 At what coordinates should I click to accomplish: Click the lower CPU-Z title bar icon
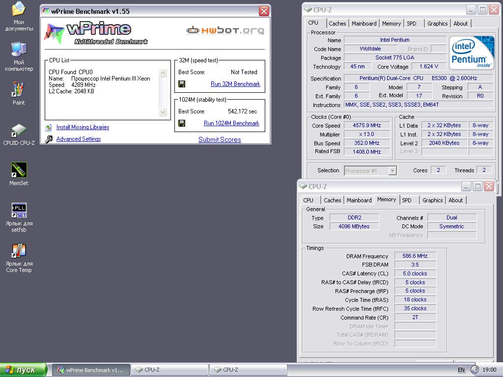(303, 186)
